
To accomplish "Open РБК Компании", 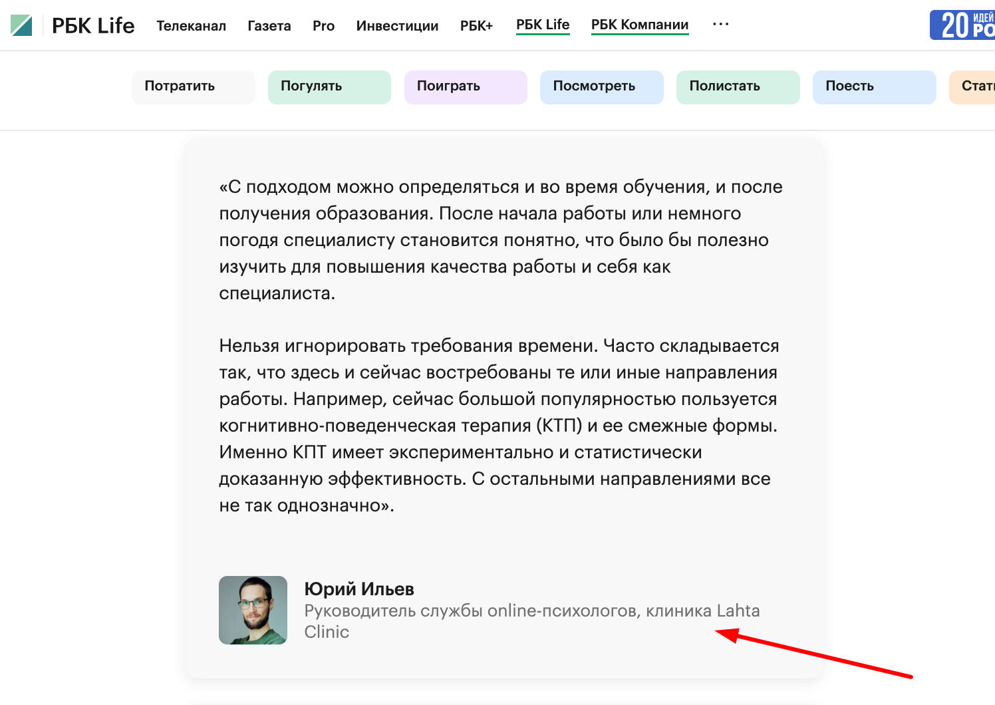I will click(639, 24).
